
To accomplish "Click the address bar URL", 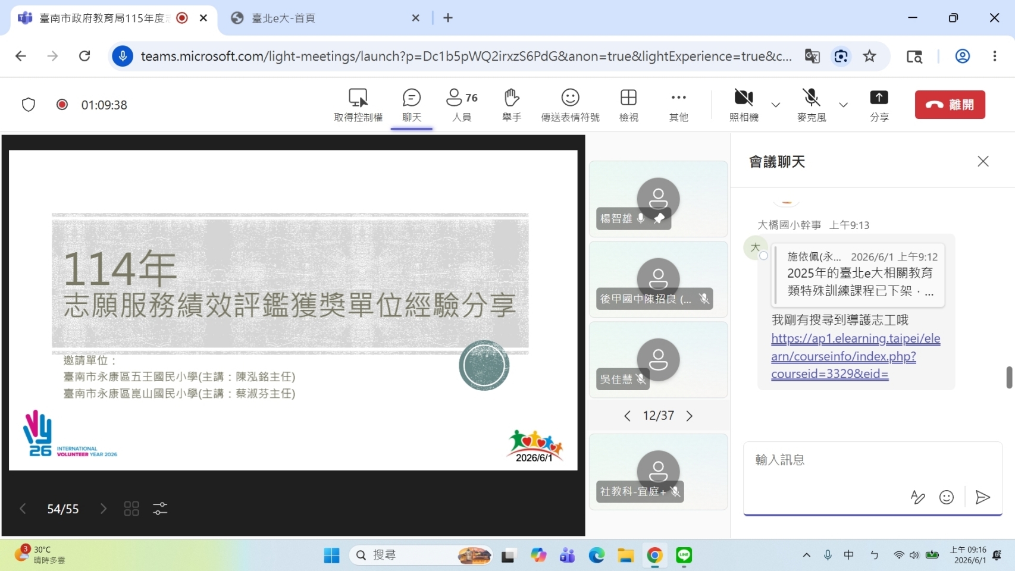I will tap(466, 56).
